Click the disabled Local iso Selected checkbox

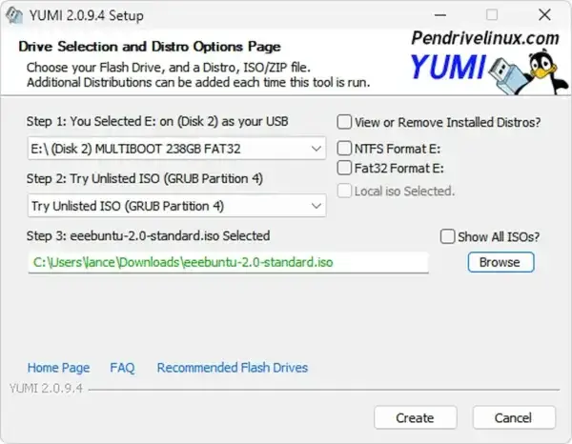[344, 191]
